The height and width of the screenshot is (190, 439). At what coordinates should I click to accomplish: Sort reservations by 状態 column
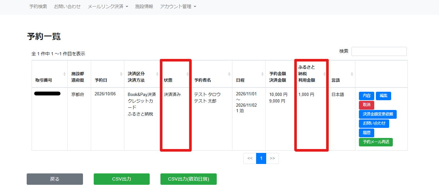(175, 74)
